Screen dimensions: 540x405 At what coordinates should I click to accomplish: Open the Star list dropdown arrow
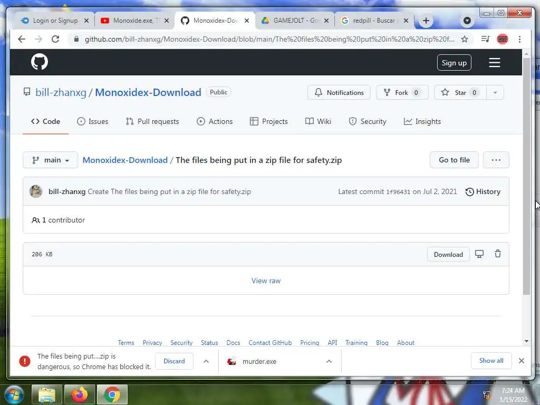tap(495, 93)
